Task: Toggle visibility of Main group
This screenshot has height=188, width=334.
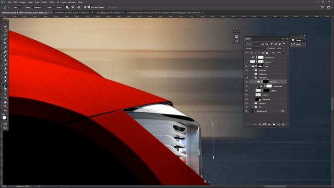Action: pyautogui.click(x=247, y=66)
